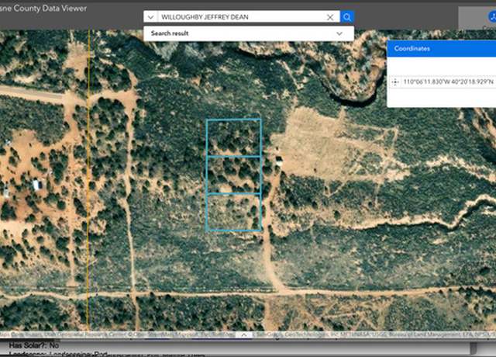Viewport: 496px width, 357px height.
Task: Open the blue circular widget icon top right
Action: [x=492, y=16]
